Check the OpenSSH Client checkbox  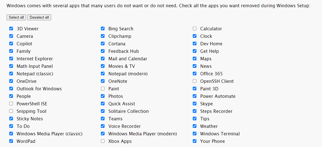click(x=195, y=81)
